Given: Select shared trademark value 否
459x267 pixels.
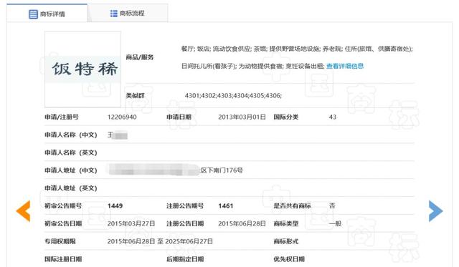Looking at the screenshot, I should click(332, 206).
